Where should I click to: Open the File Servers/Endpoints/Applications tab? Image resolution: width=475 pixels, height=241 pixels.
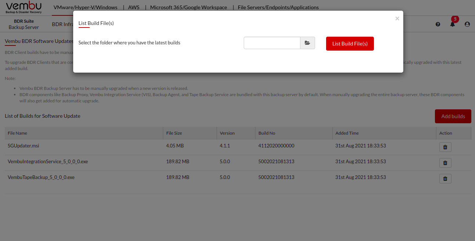tap(278, 7)
